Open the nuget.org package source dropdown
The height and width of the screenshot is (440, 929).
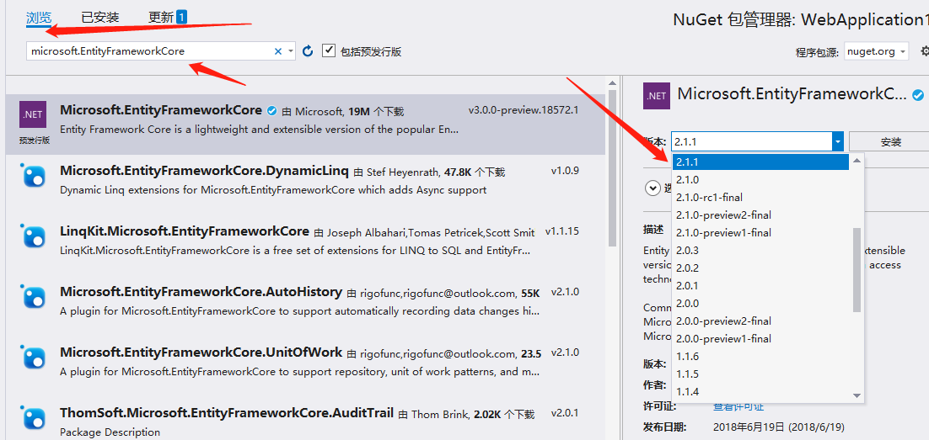pos(877,51)
